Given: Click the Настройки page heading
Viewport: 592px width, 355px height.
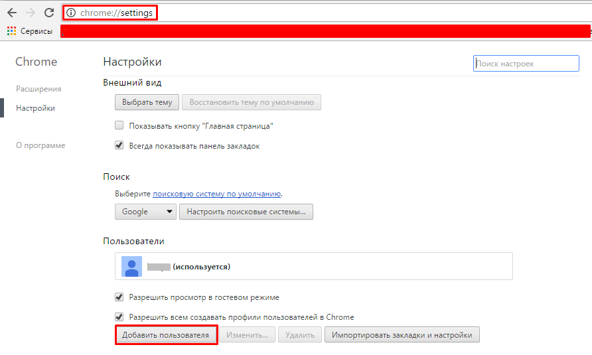Looking at the screenshot, I should point(132,62).
